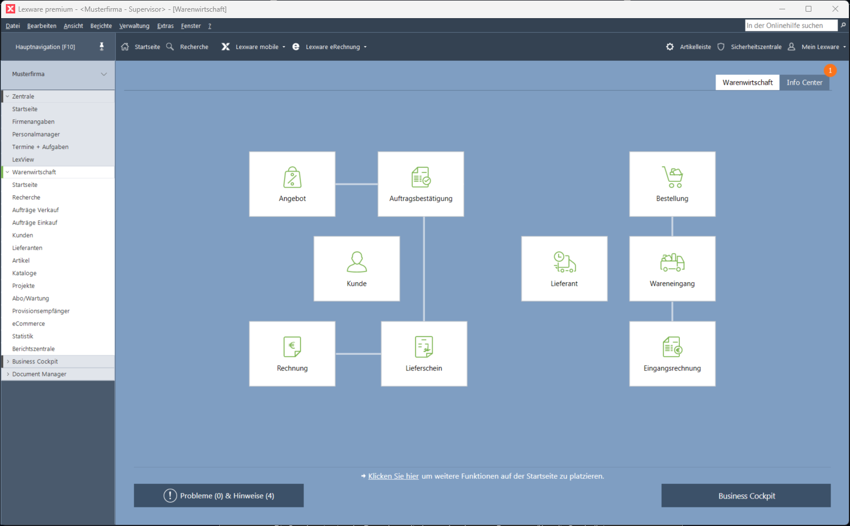Click the Lexware eRechnung e icon
This screenshot has height=526, width=850.
pyautogui.click(x=296, y=47)
